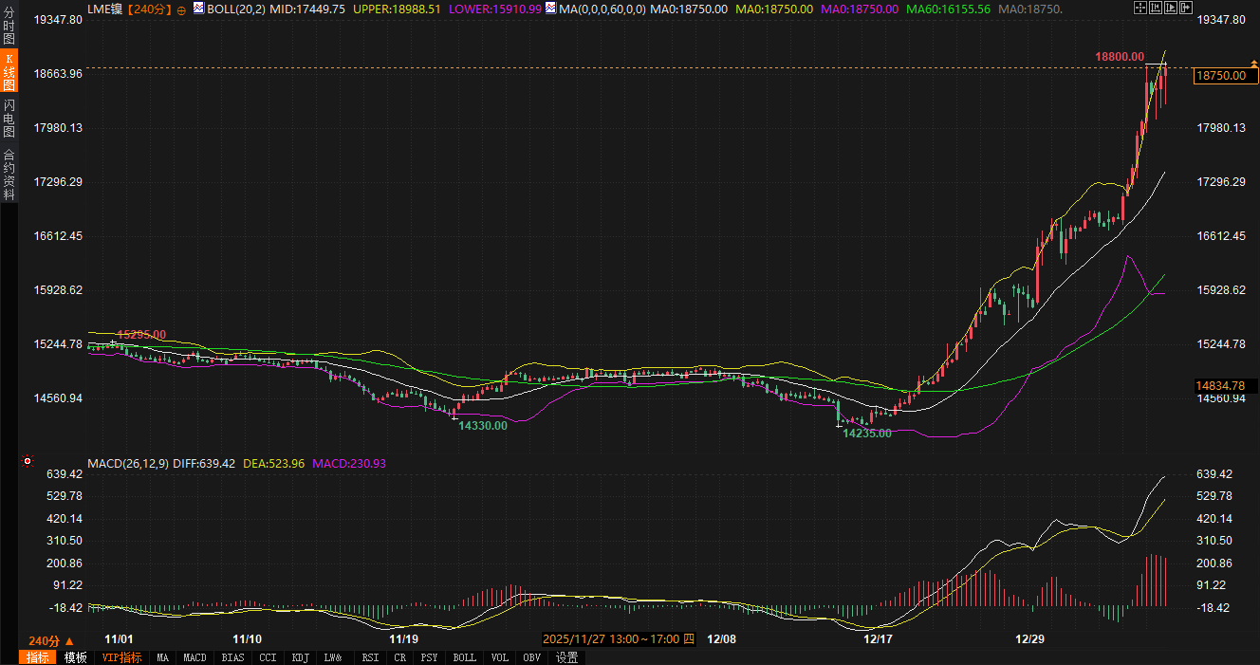Click the orange circle icon beside 240分

181,9
